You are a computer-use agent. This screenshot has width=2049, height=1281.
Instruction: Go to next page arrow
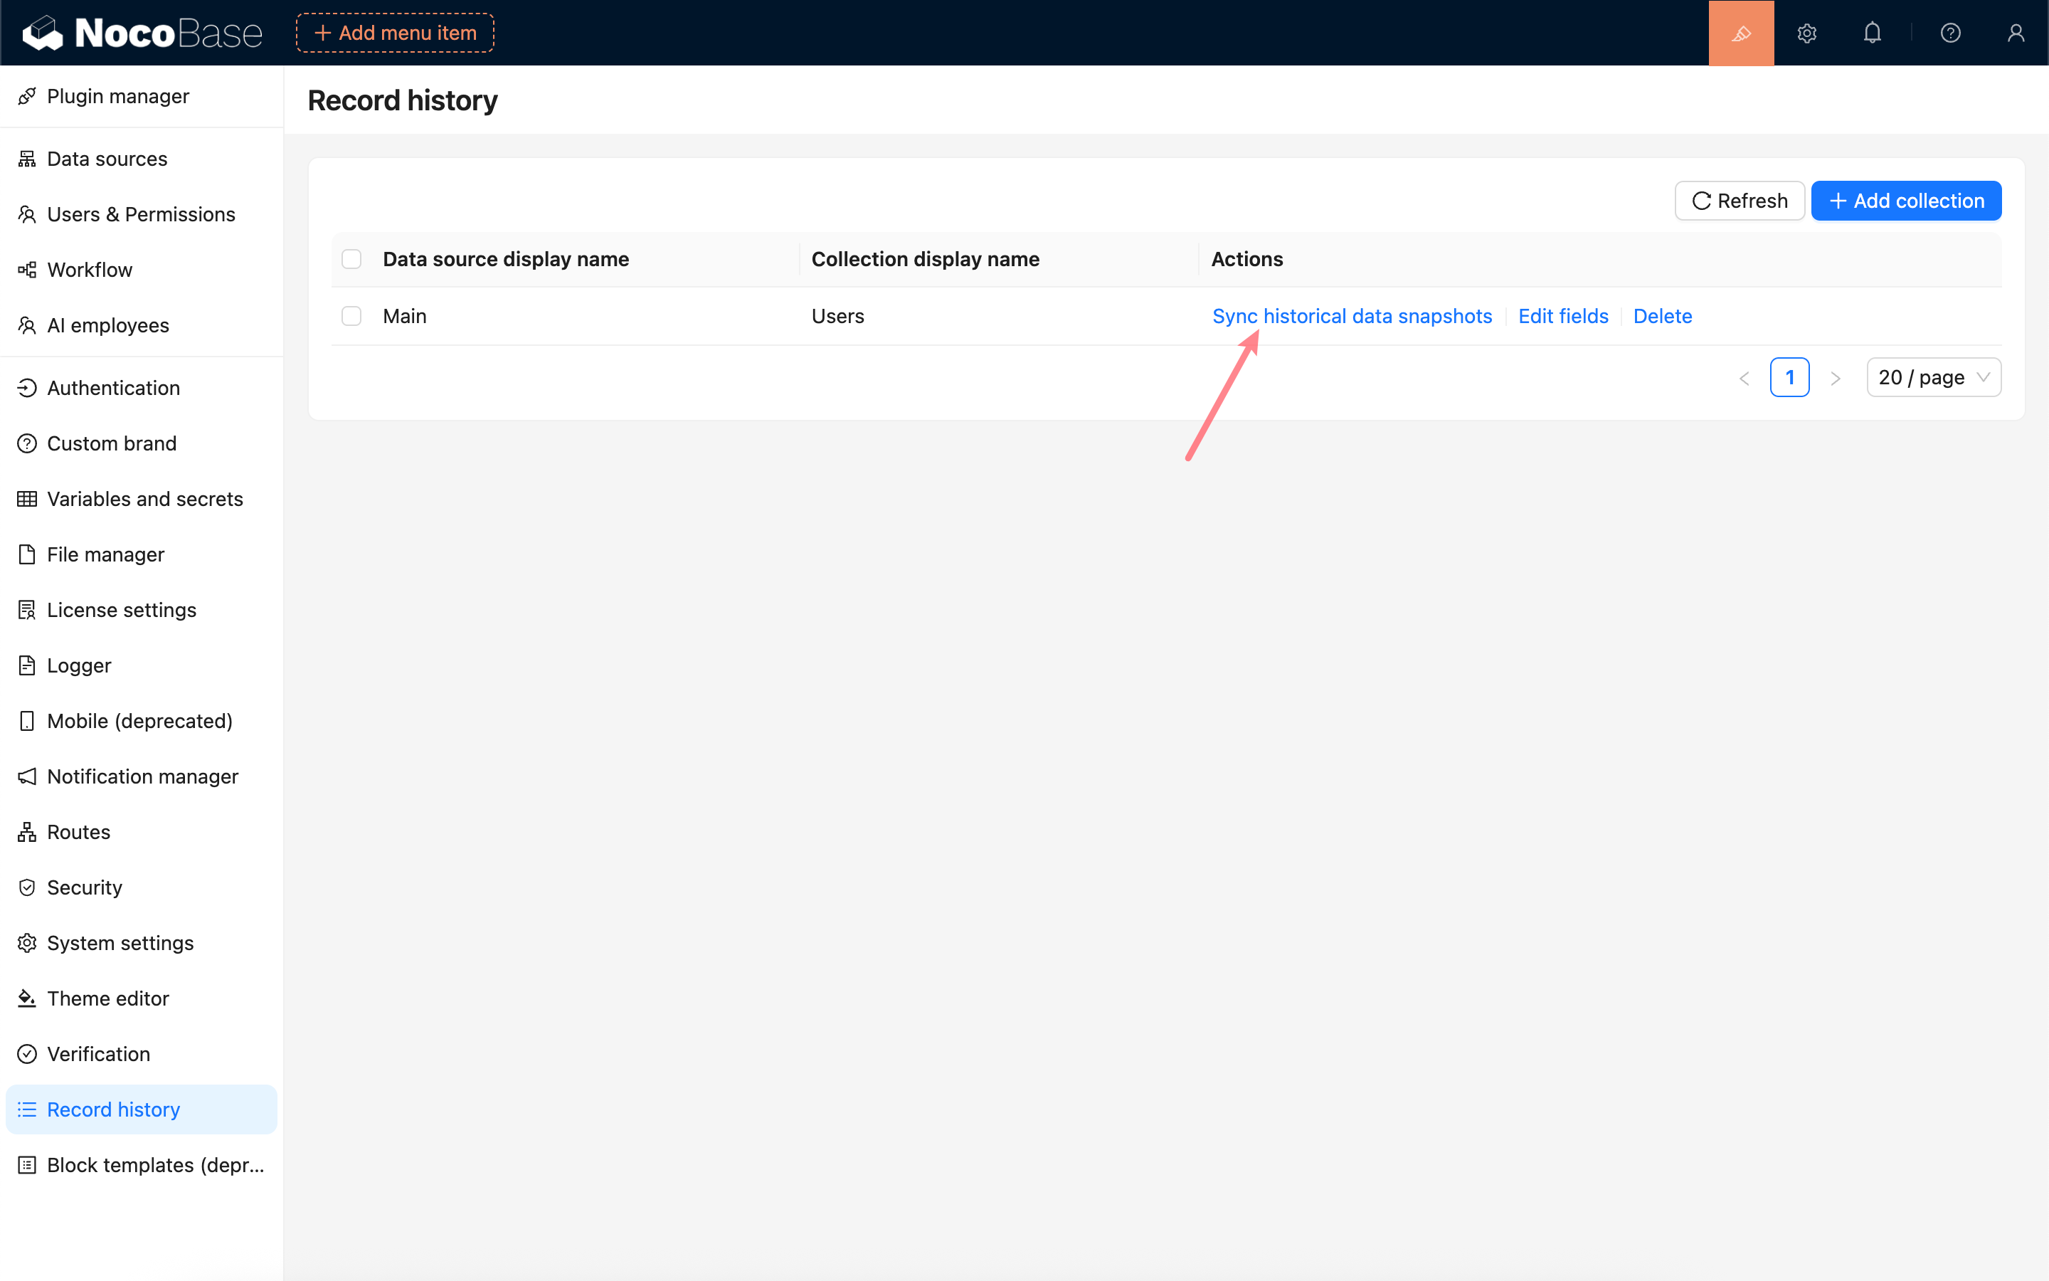point(1835,378)
